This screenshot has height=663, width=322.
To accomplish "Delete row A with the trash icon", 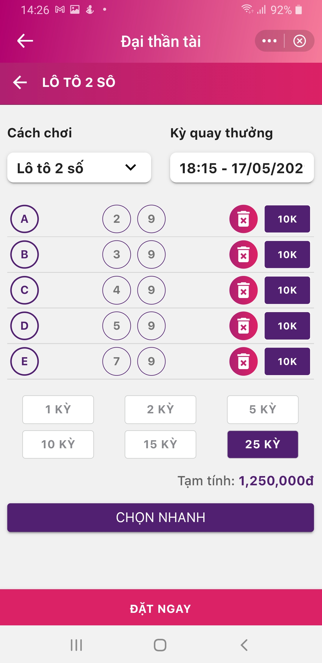I will click(x=243, y=219).
